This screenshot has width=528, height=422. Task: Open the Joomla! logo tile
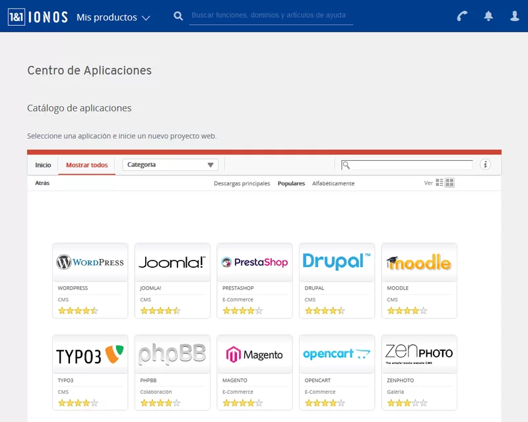pyautogui.click(x=172, y=262)
